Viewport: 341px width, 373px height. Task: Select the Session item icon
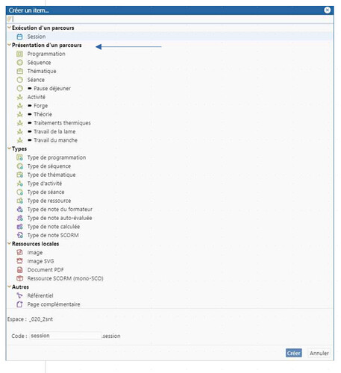click(x=19, y=37)
